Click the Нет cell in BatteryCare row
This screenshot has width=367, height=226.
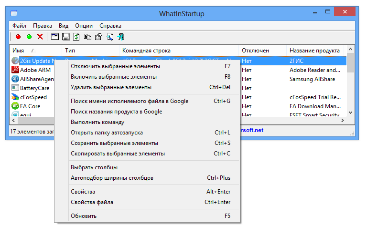(x=247, y=88)
